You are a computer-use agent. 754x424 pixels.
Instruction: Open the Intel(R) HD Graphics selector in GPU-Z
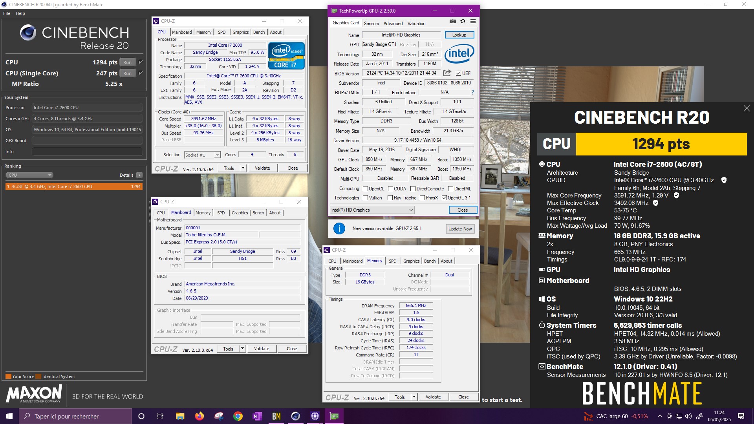372,210
